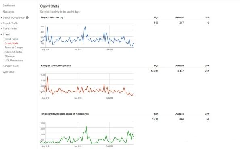Expand the Google Index section arrow
This screenshot has height=149, width=240.
[1, 29]
